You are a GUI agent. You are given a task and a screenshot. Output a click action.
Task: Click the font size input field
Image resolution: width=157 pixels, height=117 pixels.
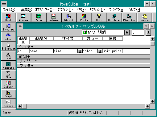pos(138,32)
